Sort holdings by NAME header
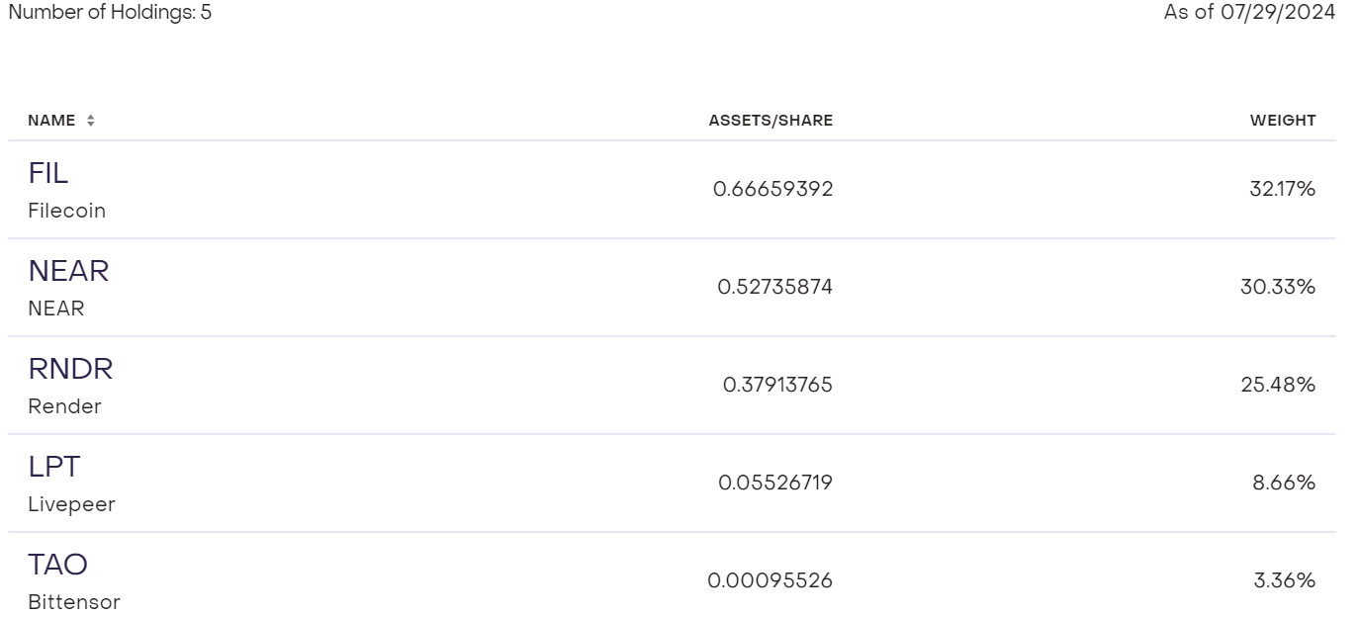 click(51, 121)
